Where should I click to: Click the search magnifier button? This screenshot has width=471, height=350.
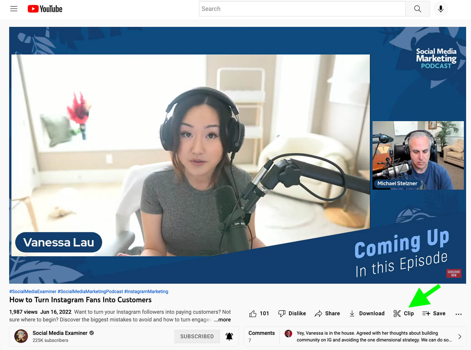[417, 9]
